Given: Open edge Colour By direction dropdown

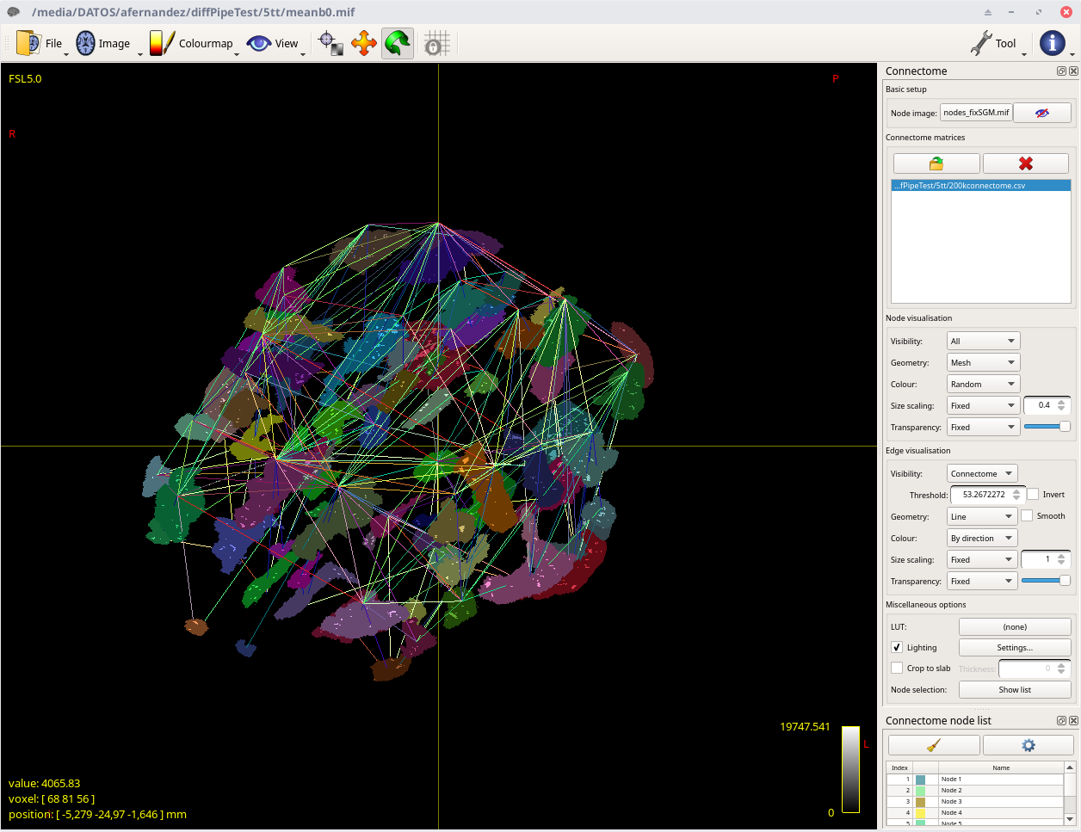Looking at the screenshot, I should (x=981, y=539).
